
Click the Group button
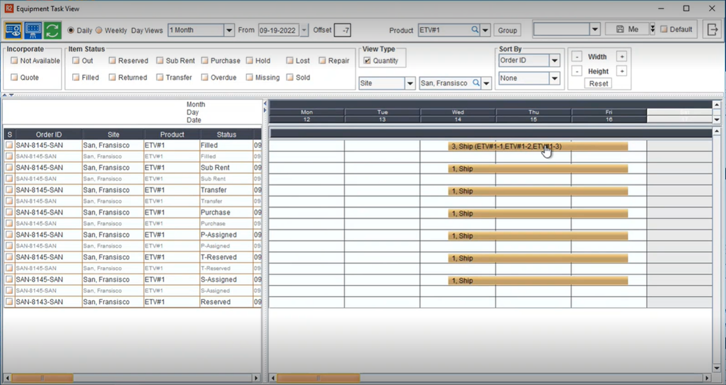507,30
